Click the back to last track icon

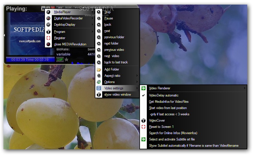pos(98,62)
